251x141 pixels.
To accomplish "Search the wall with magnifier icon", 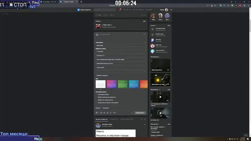I will pos(145,119).
